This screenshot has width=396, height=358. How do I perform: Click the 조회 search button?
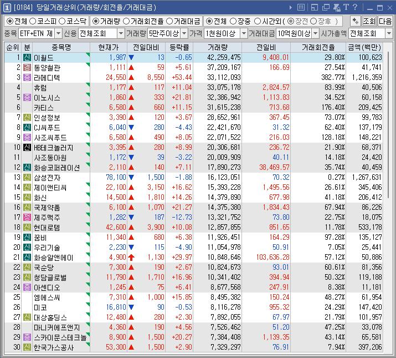coord(369,21)
